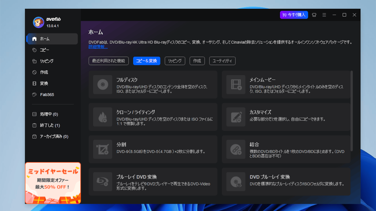Click the ブルーレイ DVD 変換 icon
The height and width of the screenshot is (211, 376).
pos(103,182)
